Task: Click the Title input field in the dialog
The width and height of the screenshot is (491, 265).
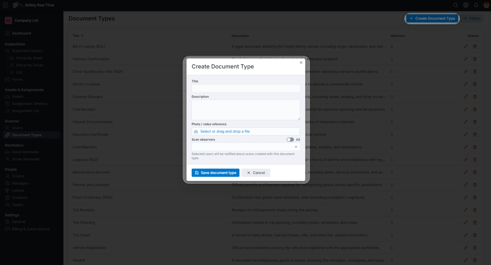Action: coord(245,88)
